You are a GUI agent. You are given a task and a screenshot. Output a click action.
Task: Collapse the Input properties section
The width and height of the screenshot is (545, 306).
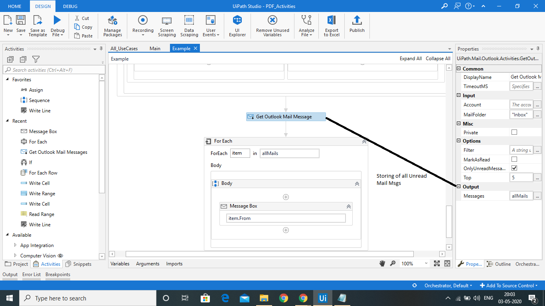pos(459,95)
